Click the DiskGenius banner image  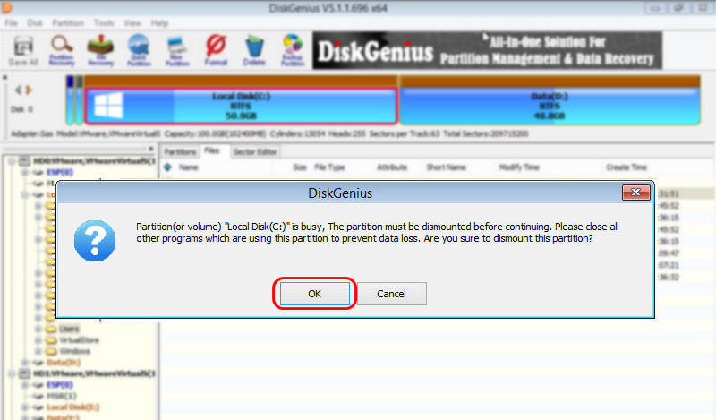tap(487, 50)
